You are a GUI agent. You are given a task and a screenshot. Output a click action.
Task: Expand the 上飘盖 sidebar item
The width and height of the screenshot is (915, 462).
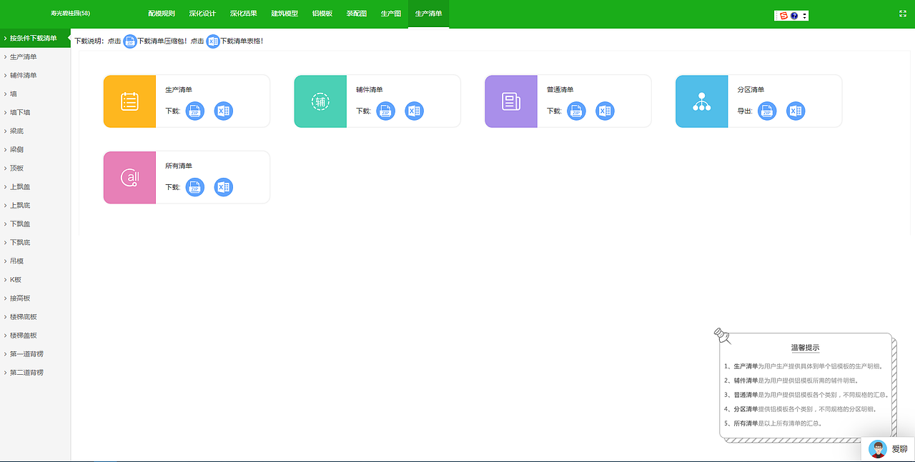coord(35,187)
